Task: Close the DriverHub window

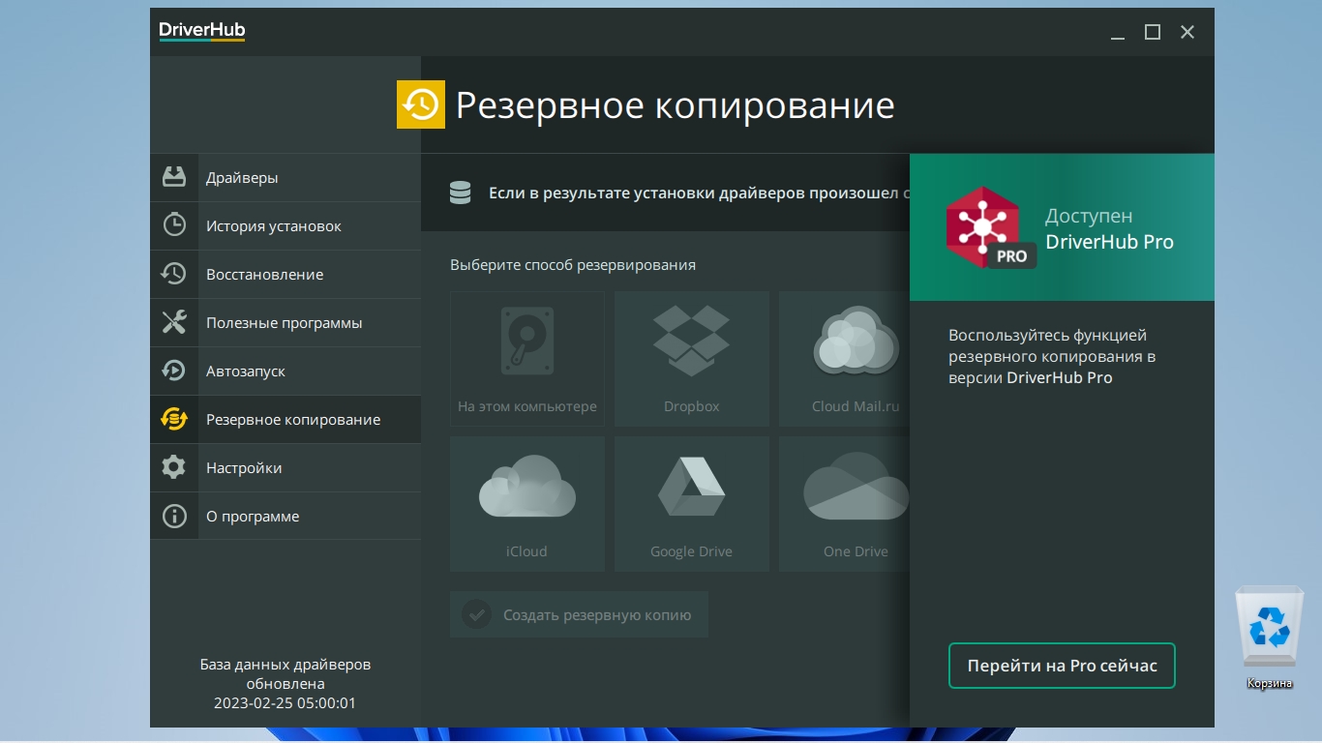Action: (x=1187, y=32)
